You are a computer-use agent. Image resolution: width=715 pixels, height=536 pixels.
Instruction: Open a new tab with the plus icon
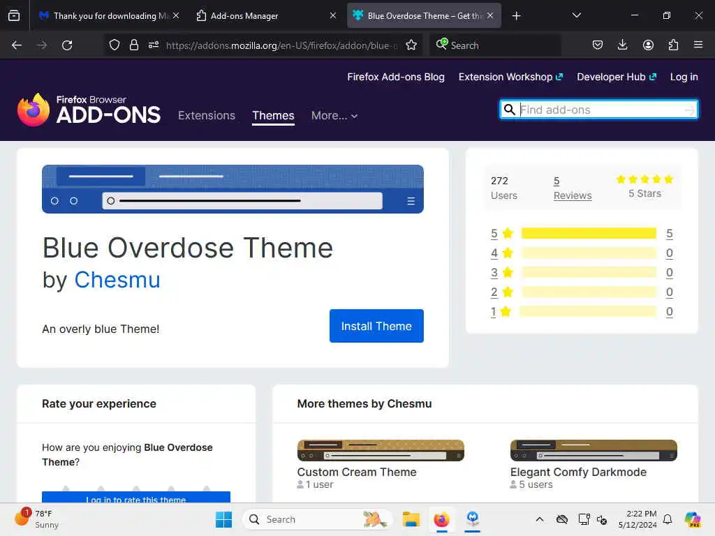click(x=516, y=16)
